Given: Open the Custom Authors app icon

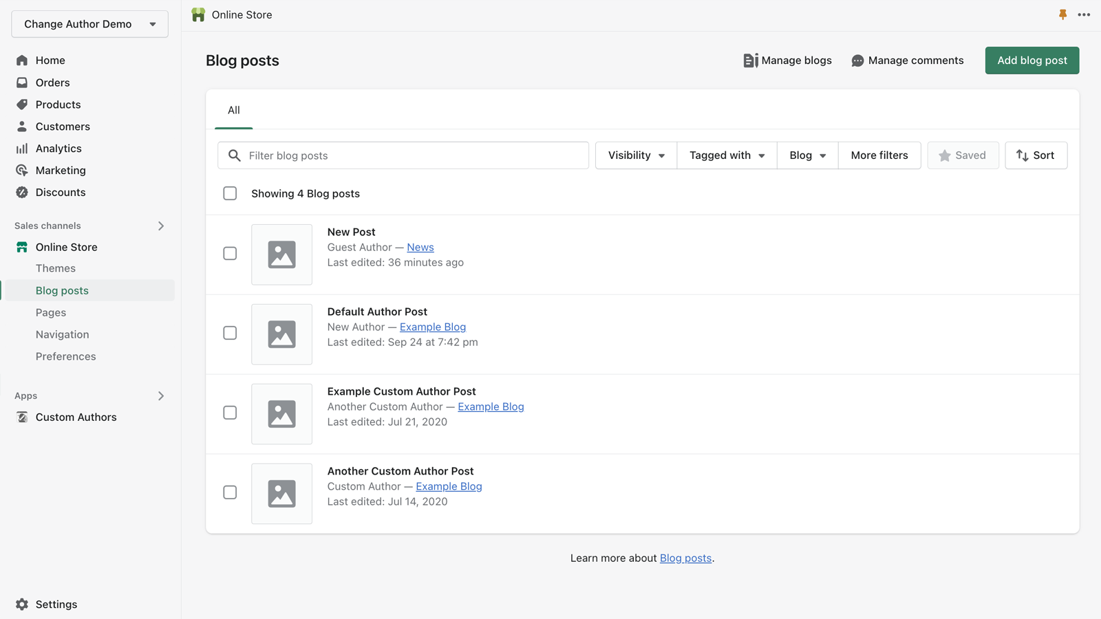Looking at the screenshot, I should (21, 417).
